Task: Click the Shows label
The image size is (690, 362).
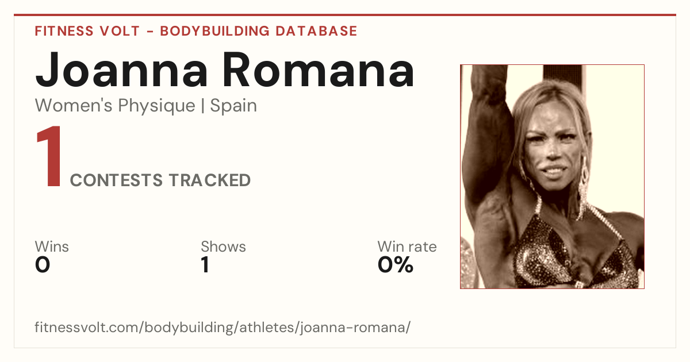Action: click(x=223, y=247)
